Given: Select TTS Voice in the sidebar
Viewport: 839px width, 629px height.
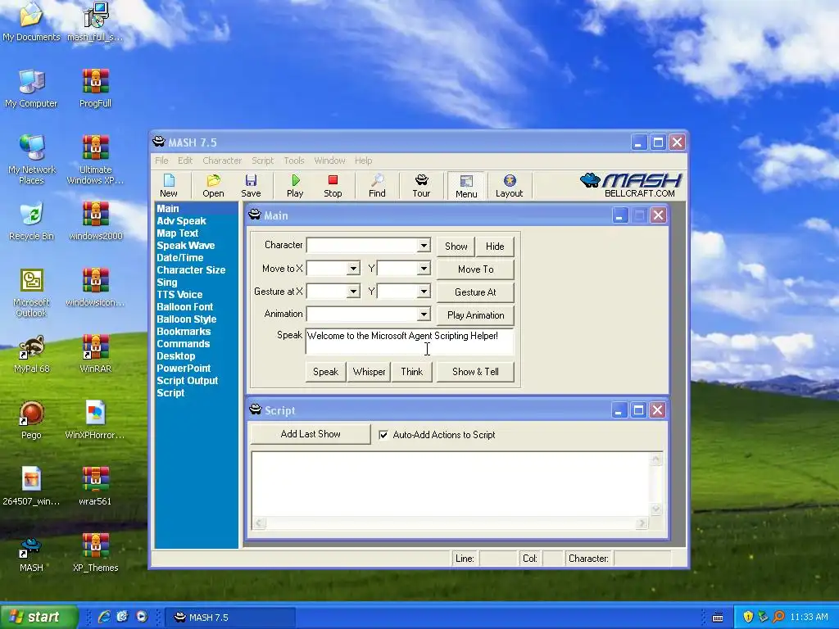Looking at the screenshot, I should pyautogui.click(x=179, y=295).
